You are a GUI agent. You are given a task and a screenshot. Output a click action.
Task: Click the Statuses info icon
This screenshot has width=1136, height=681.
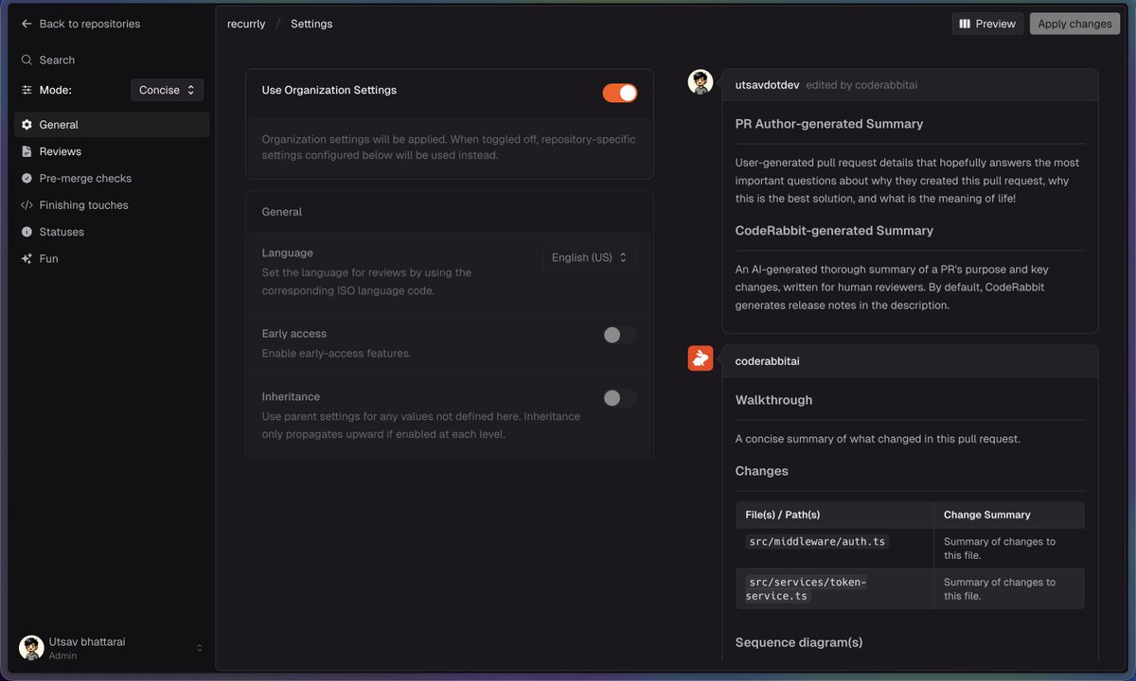pyautogui.click(x=27, y=232)
